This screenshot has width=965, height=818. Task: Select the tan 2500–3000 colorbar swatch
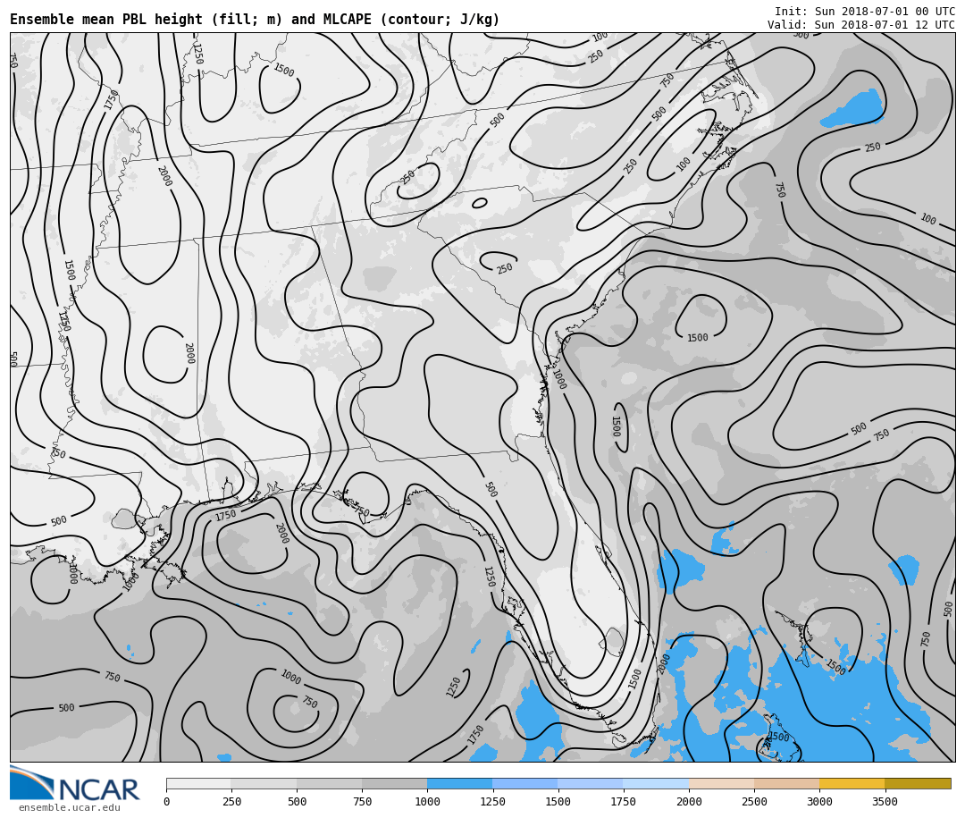[x=786, y=783]
